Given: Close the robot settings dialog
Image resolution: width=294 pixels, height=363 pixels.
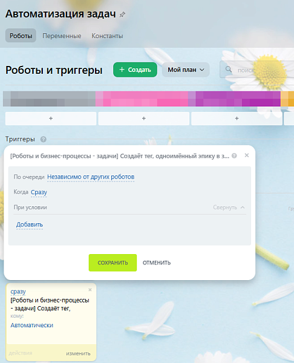Looking at the screenshot, I should pos(247,155).
